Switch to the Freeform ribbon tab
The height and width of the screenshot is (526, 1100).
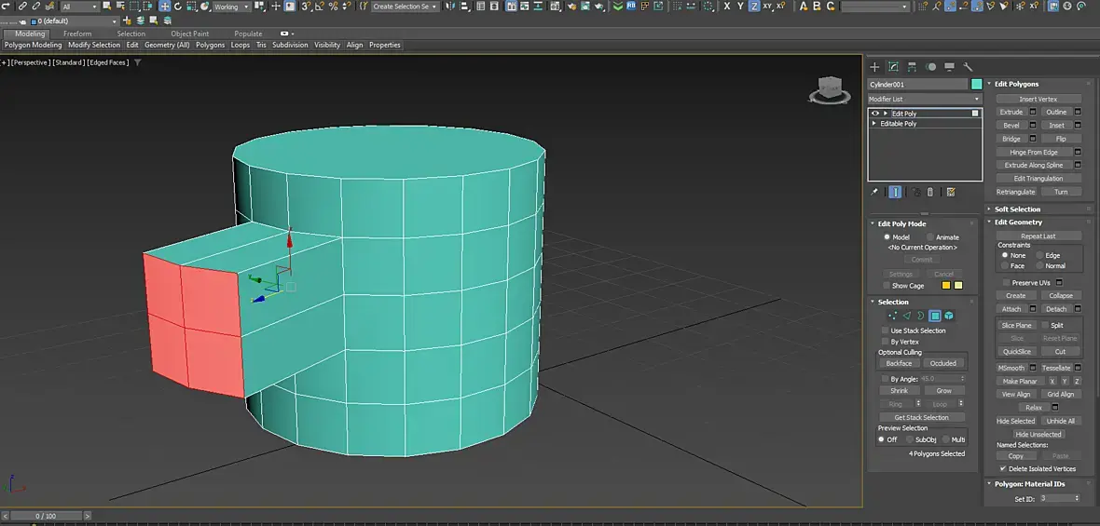pos(77,34)
